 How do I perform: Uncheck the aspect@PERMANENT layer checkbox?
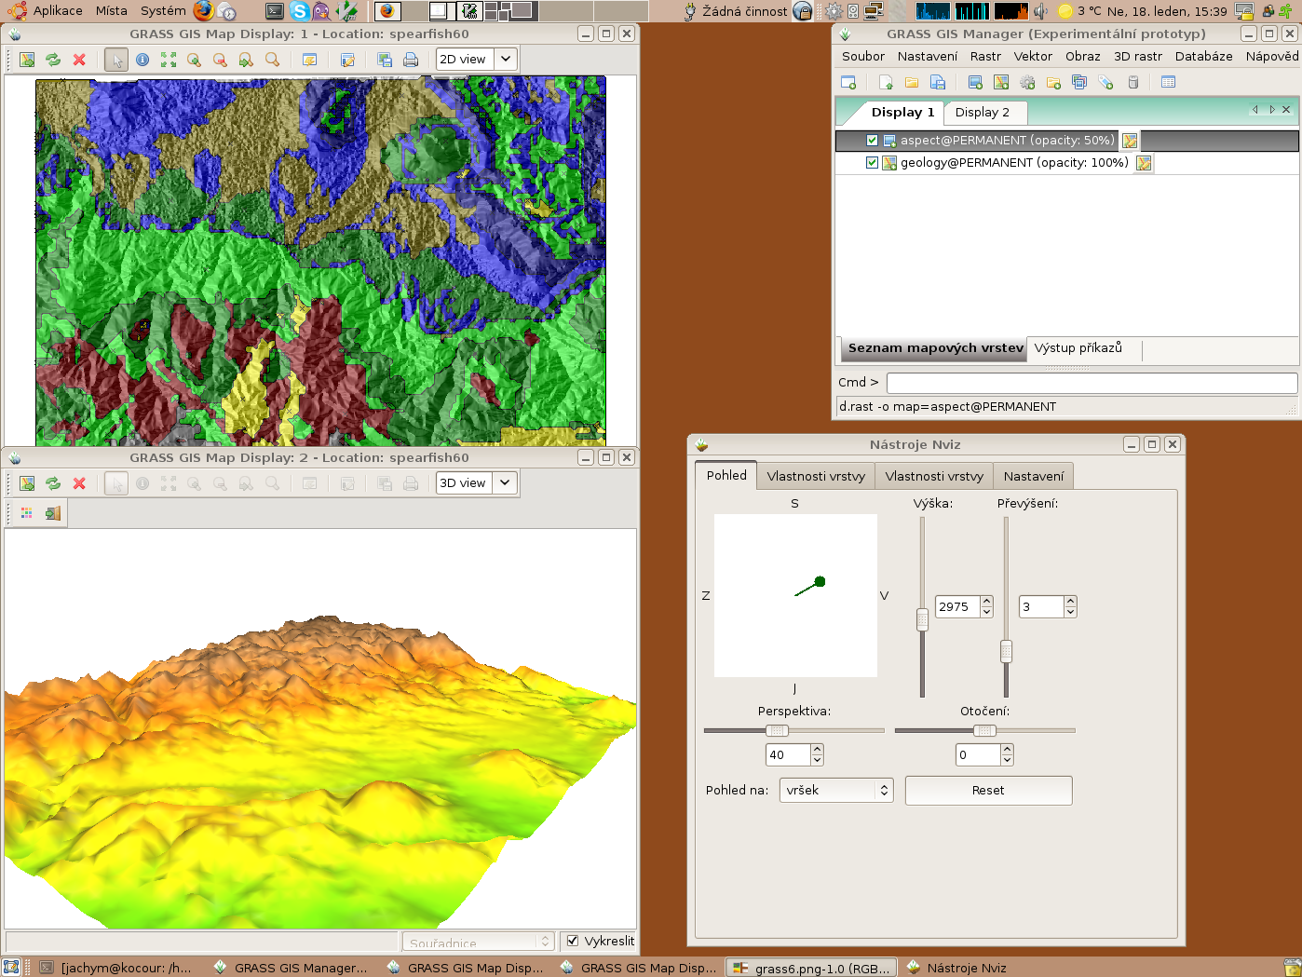click(872, 141)
